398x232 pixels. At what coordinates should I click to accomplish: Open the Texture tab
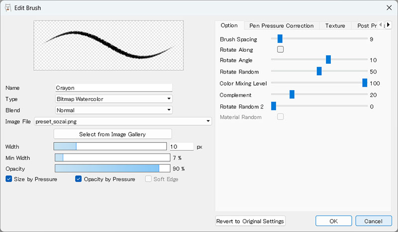335,25
